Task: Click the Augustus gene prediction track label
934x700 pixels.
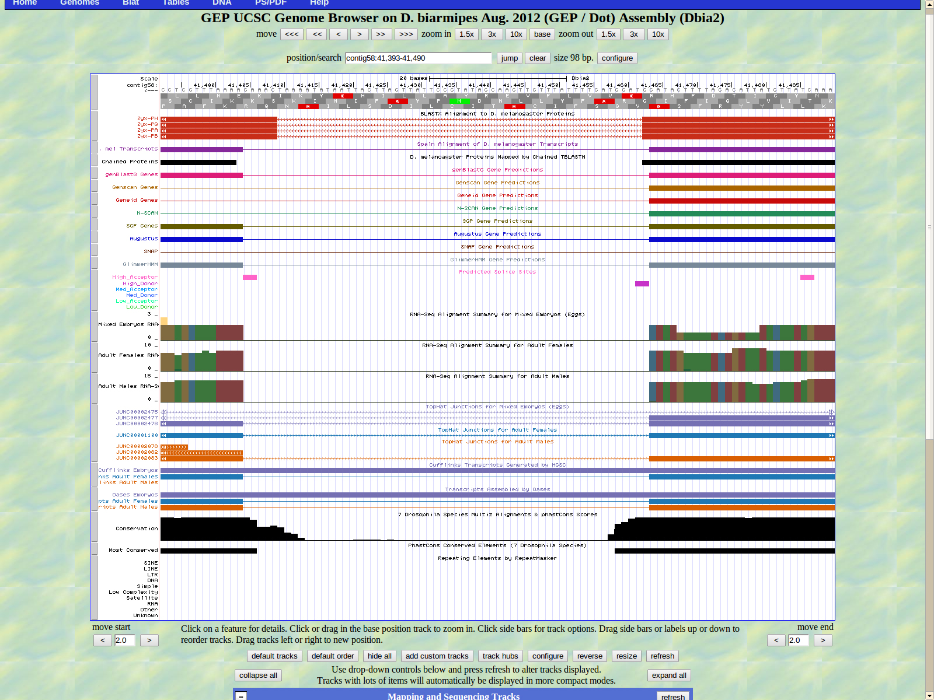Action: [144, 239]
